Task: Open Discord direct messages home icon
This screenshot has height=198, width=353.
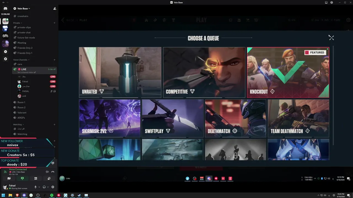Action: [x=5, y=9]
